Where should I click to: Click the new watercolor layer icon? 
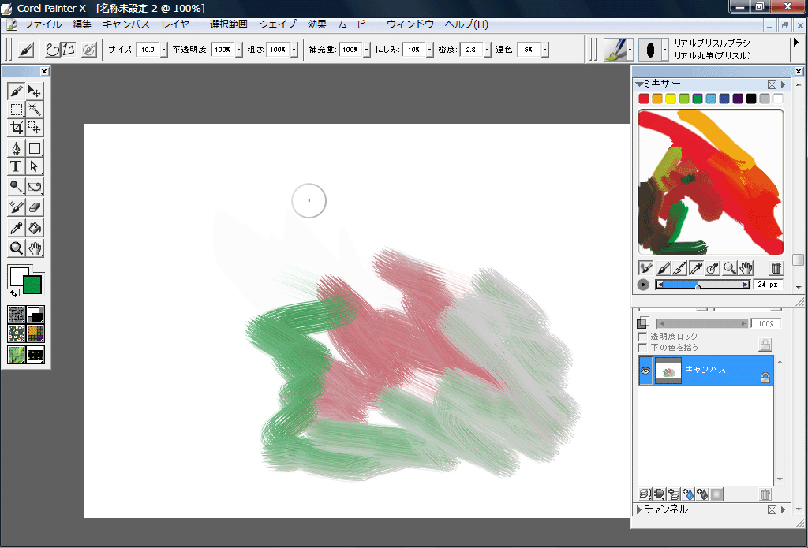(688, 494)
